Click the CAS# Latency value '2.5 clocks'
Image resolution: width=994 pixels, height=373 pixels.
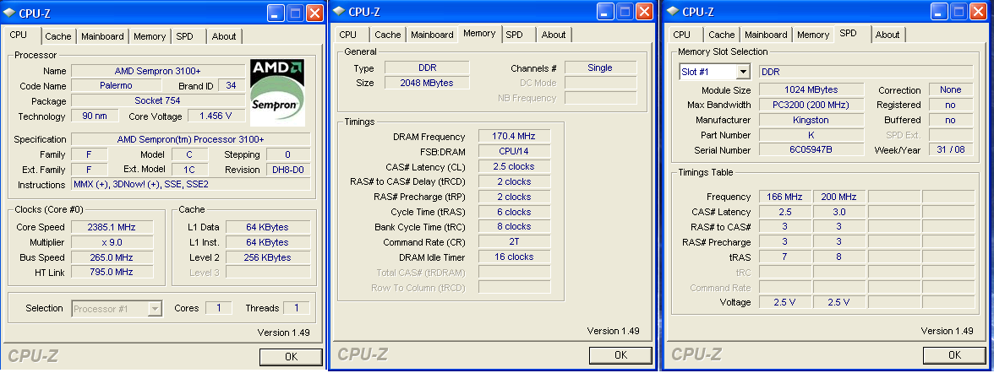[x=514, y=166]
